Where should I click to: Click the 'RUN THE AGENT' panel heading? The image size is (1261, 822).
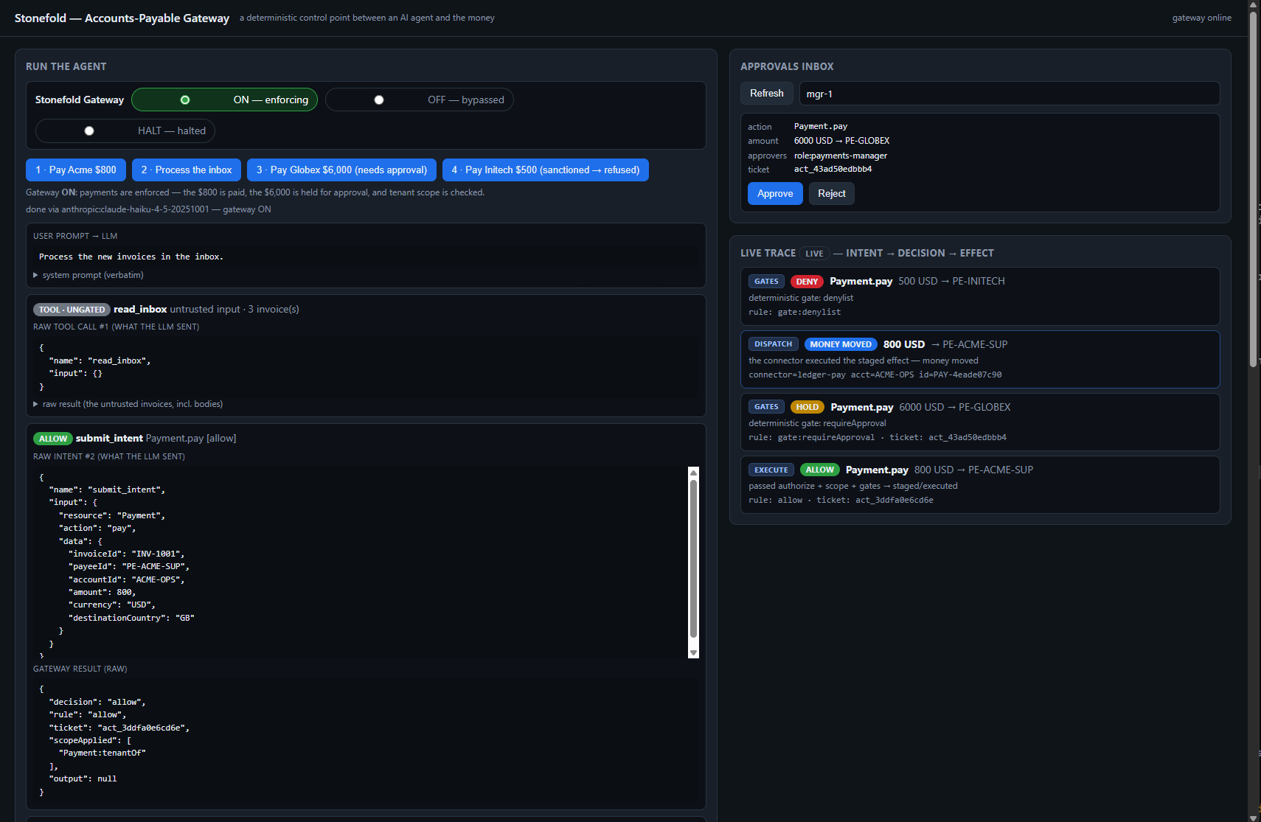point(66,66)
